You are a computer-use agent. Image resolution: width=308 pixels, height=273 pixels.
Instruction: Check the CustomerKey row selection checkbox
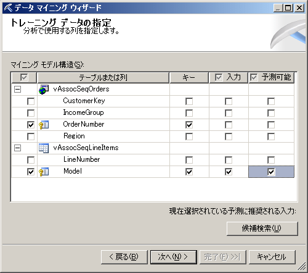[31, 101]
